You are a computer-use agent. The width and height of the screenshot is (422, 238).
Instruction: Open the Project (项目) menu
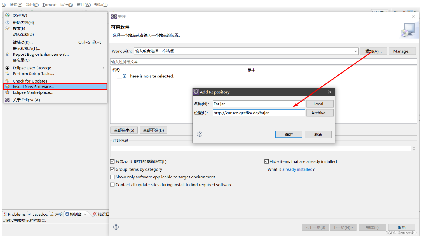click(x=32, y=5)
